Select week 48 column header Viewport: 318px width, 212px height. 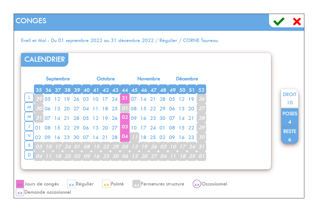point(163,90)
